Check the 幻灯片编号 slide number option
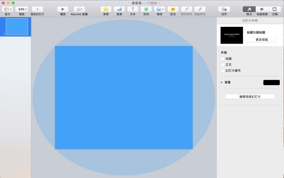The image size is (284, 178). [223, 71]
